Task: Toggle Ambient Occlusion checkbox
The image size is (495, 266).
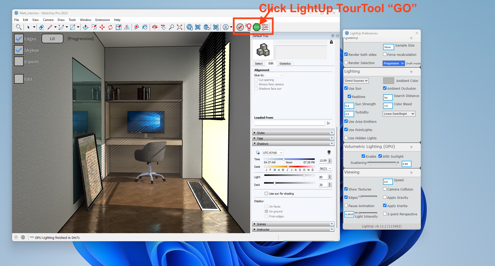Action: [385, 88]
